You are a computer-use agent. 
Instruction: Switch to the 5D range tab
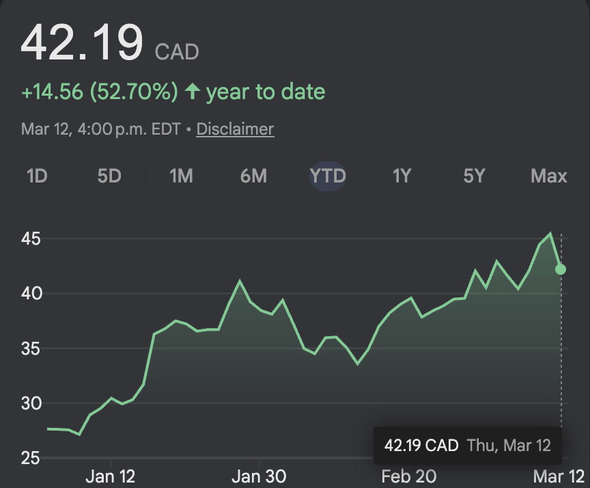click(109, 176)
